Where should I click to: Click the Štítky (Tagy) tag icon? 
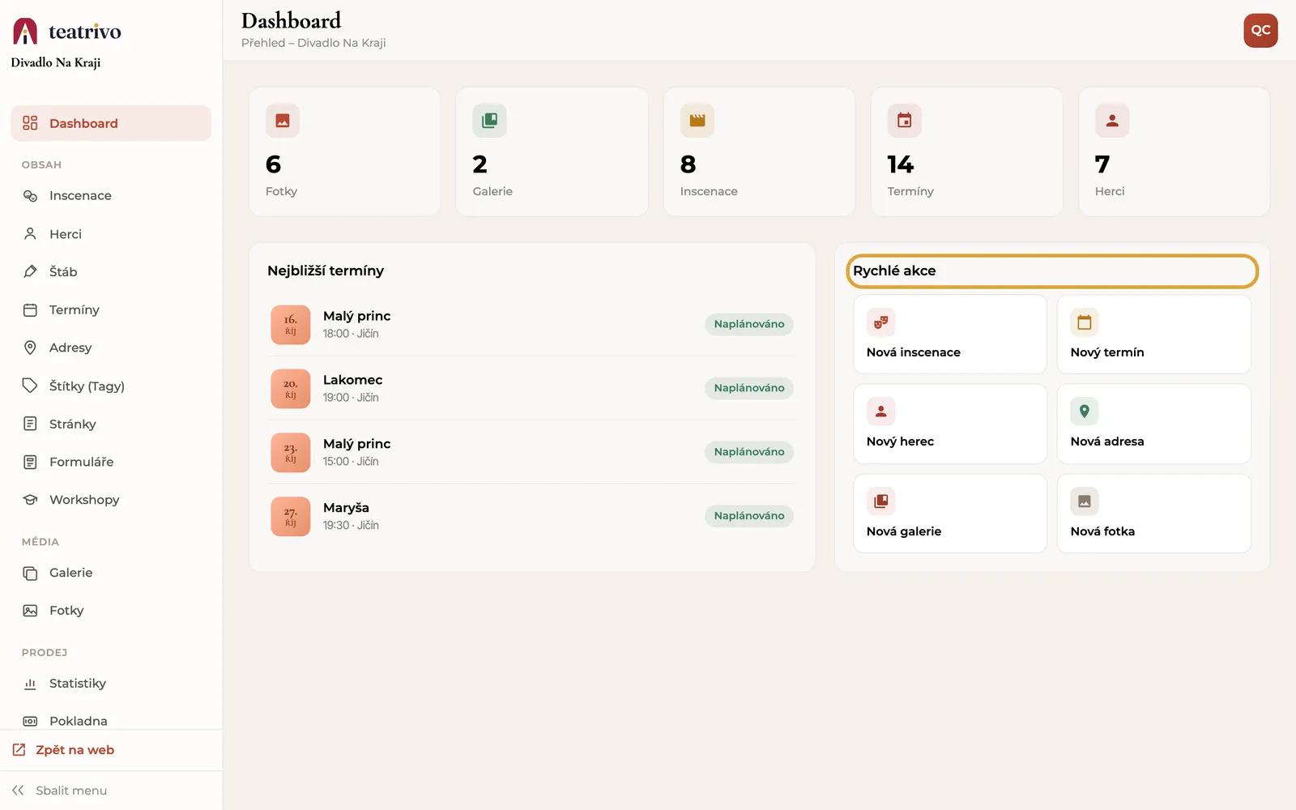[x=30, y=386]
